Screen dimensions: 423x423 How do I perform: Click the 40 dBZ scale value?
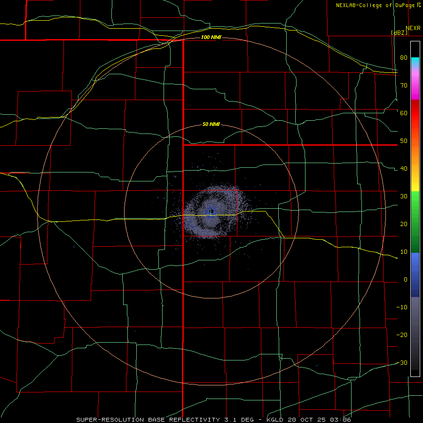pos(404,169)
